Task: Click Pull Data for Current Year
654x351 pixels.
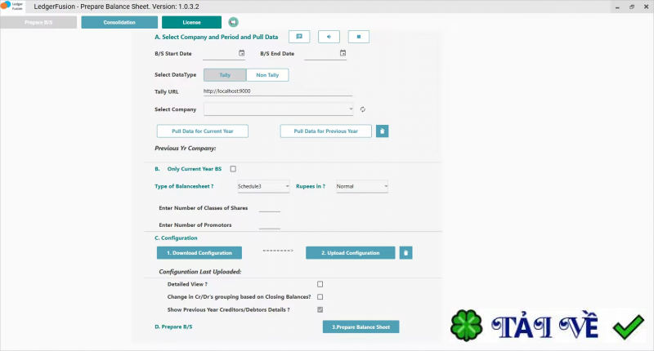Action: point(202,131)
